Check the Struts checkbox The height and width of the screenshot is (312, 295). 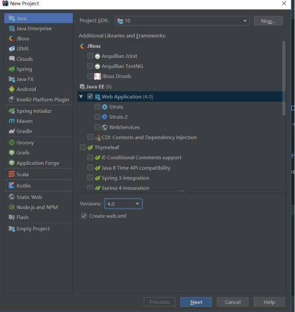97,107
